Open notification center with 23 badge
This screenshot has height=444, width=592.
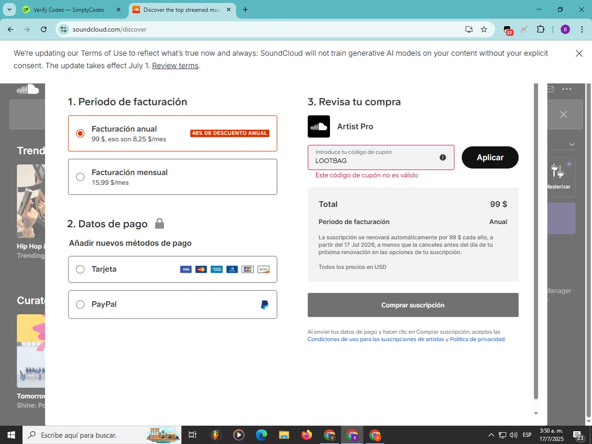point(579,436)
